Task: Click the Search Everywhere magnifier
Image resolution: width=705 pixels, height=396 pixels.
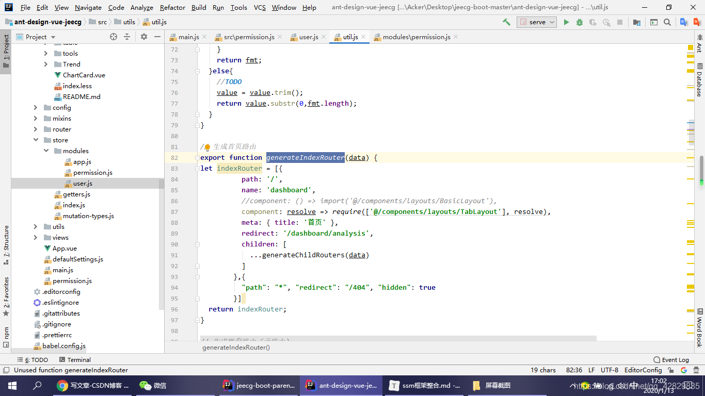Action: pos(667,22)
